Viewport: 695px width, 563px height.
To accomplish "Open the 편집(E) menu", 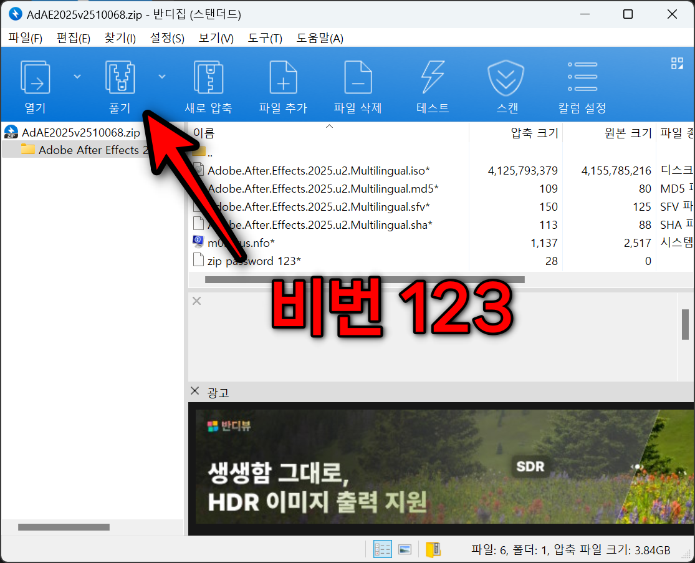I will (x=74, y=39).
